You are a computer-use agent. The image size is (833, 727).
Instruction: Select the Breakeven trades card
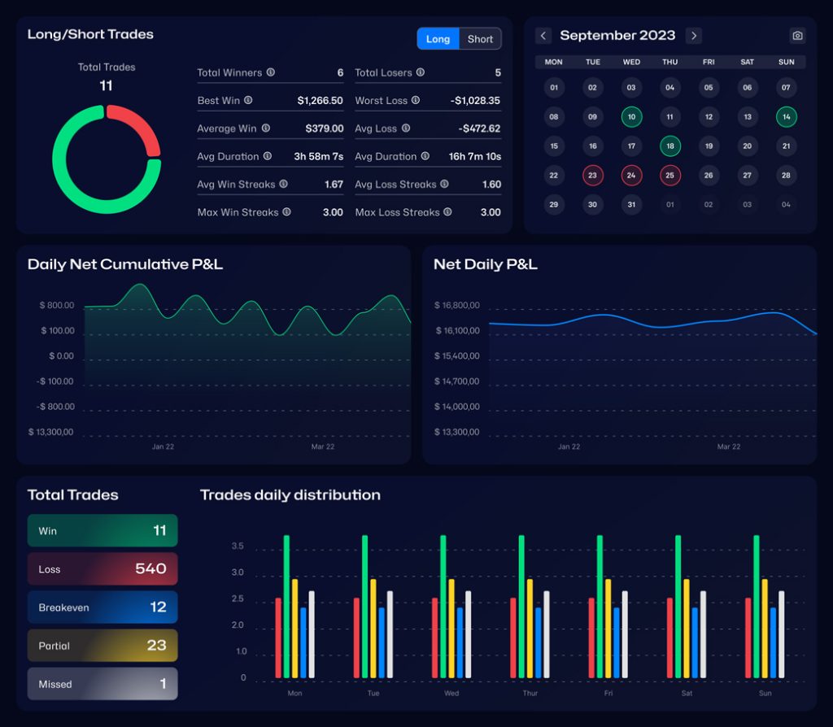click(102, 607)
